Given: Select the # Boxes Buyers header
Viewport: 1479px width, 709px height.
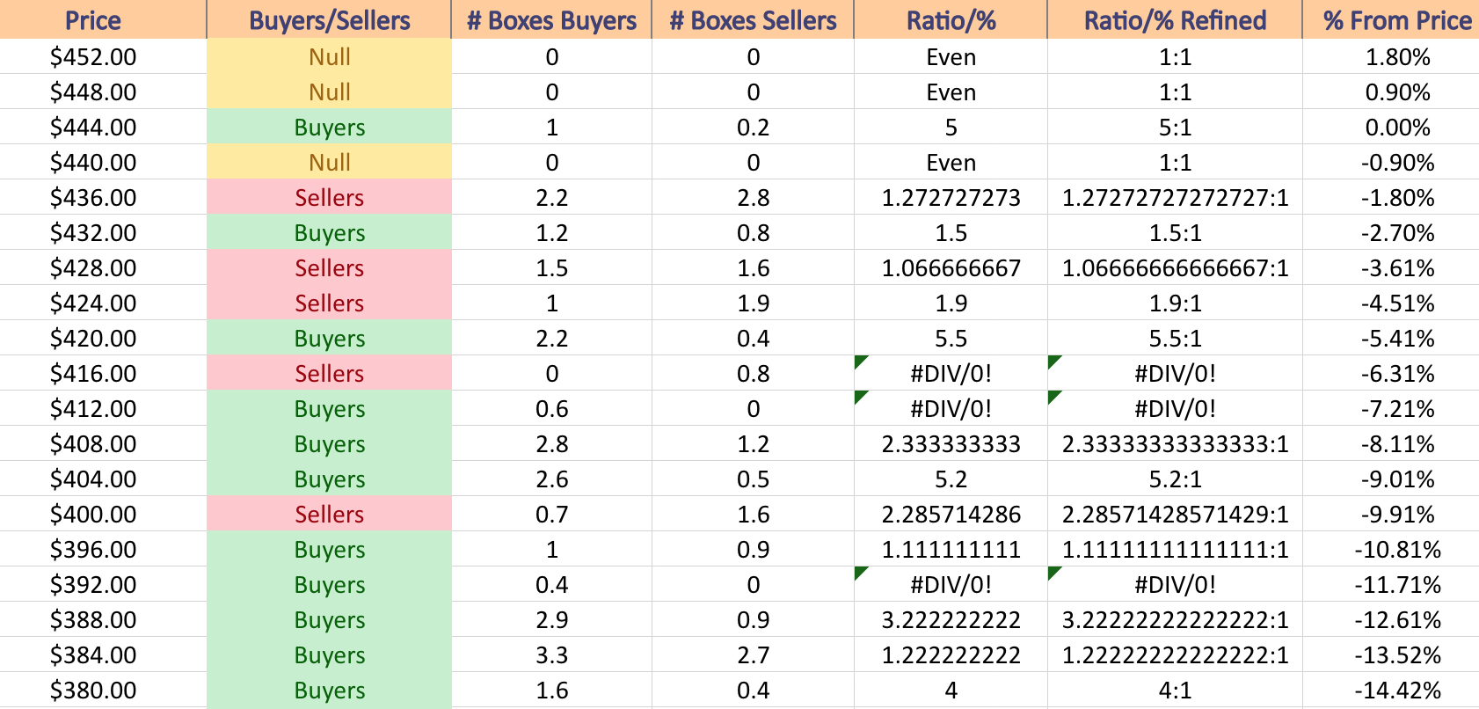Looking at the screenshot, I should point(551,19).
